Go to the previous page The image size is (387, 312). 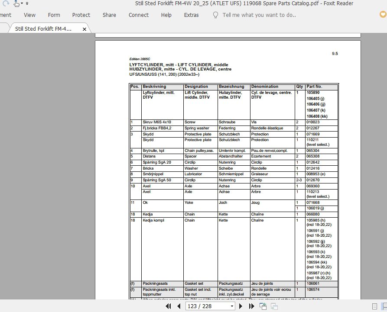coord(179,306)
